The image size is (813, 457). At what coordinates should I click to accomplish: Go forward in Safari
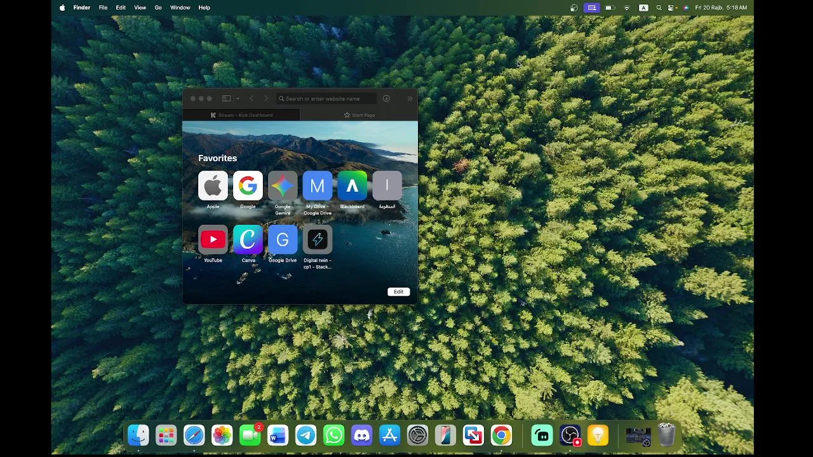coord(266,98)
